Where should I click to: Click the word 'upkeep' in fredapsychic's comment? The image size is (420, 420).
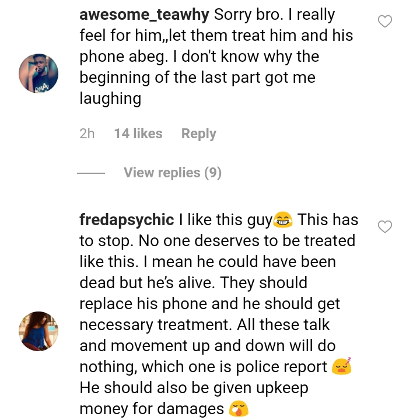click(x=282, y=388)
